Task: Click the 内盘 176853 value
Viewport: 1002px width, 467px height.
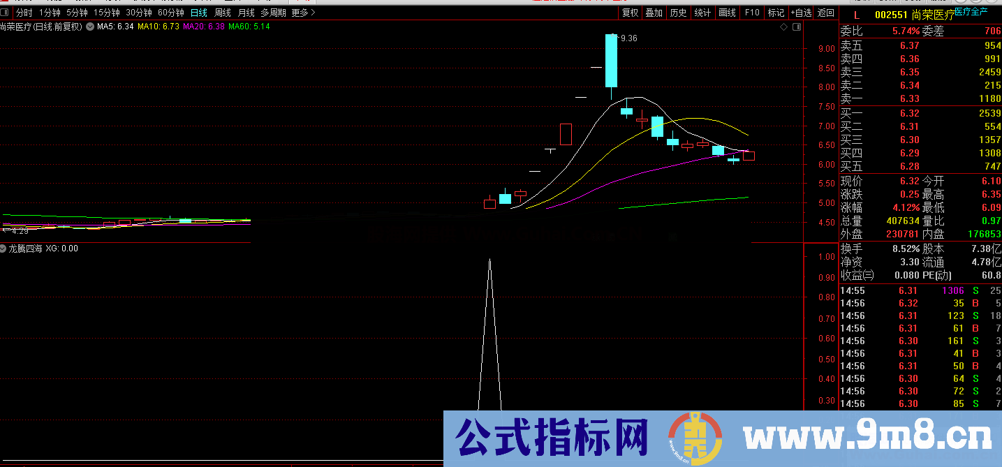Action: click(x=985, y=235)
